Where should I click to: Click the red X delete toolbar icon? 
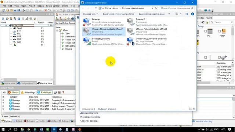(46, 10)
